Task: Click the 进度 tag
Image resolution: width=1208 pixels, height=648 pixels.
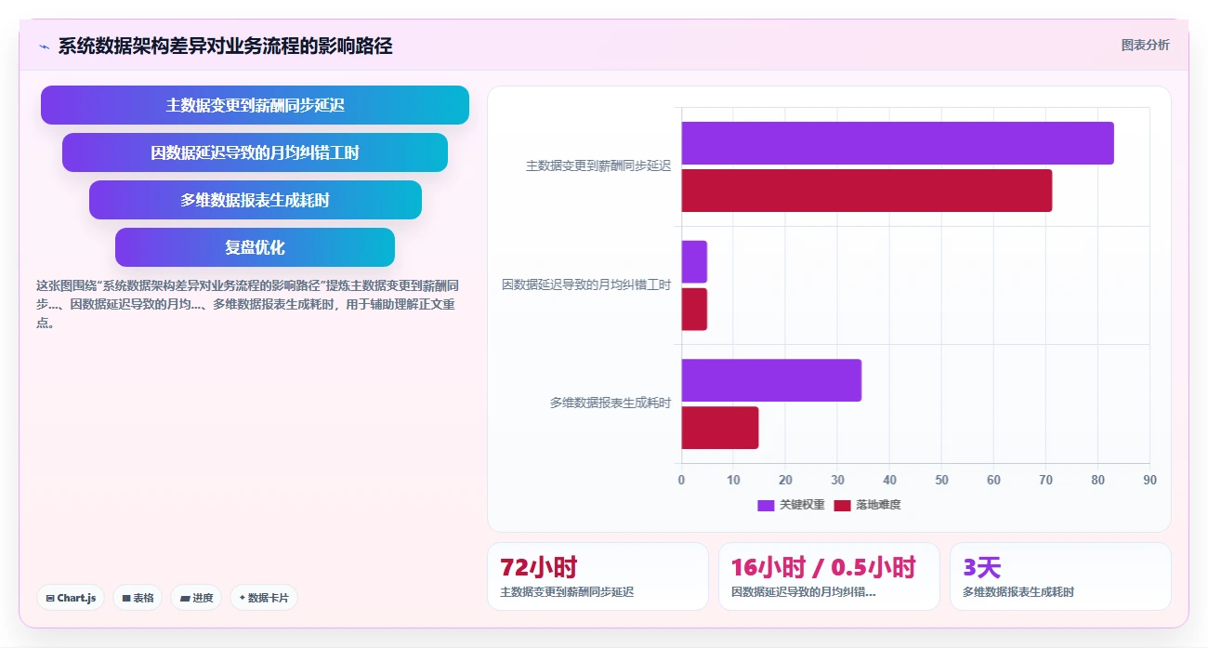Action: (196, 598)
